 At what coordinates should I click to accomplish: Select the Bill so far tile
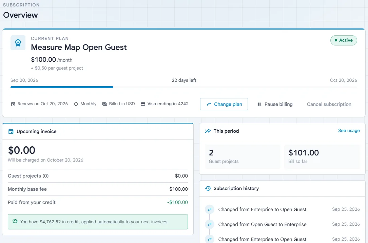(x=322, y=156)
